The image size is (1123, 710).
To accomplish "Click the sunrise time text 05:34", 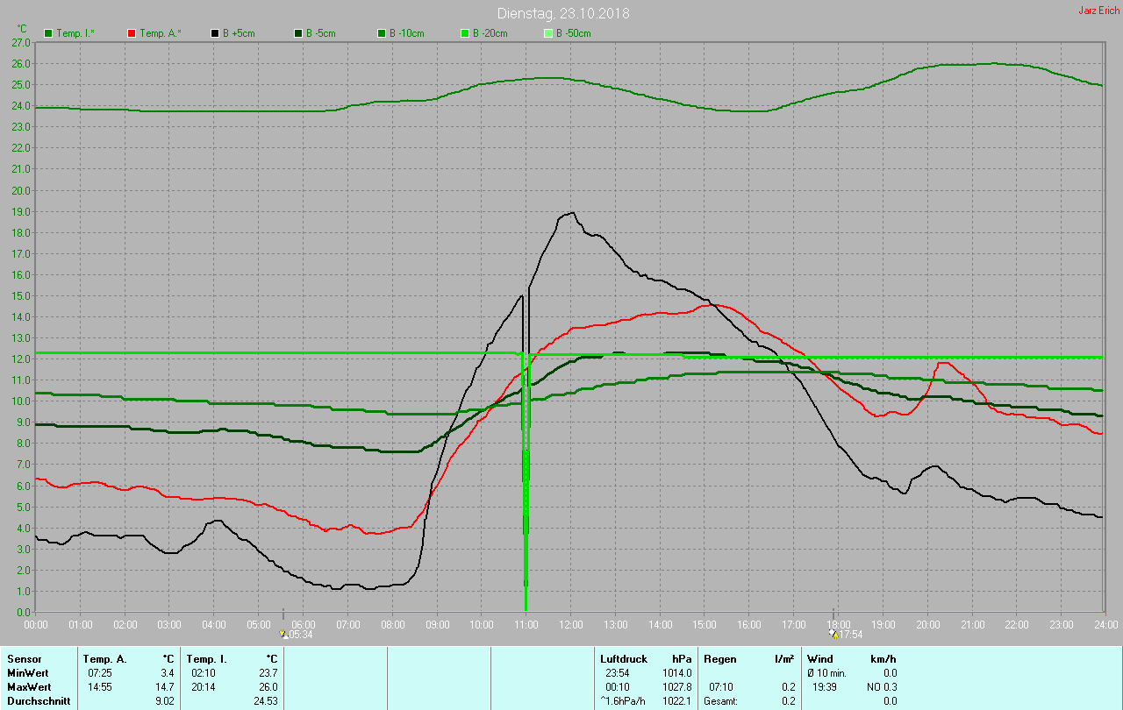I will 300,635.
